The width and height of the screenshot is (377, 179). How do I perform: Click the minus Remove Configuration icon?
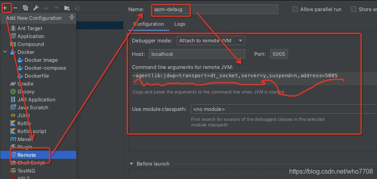tap(15, 8)
